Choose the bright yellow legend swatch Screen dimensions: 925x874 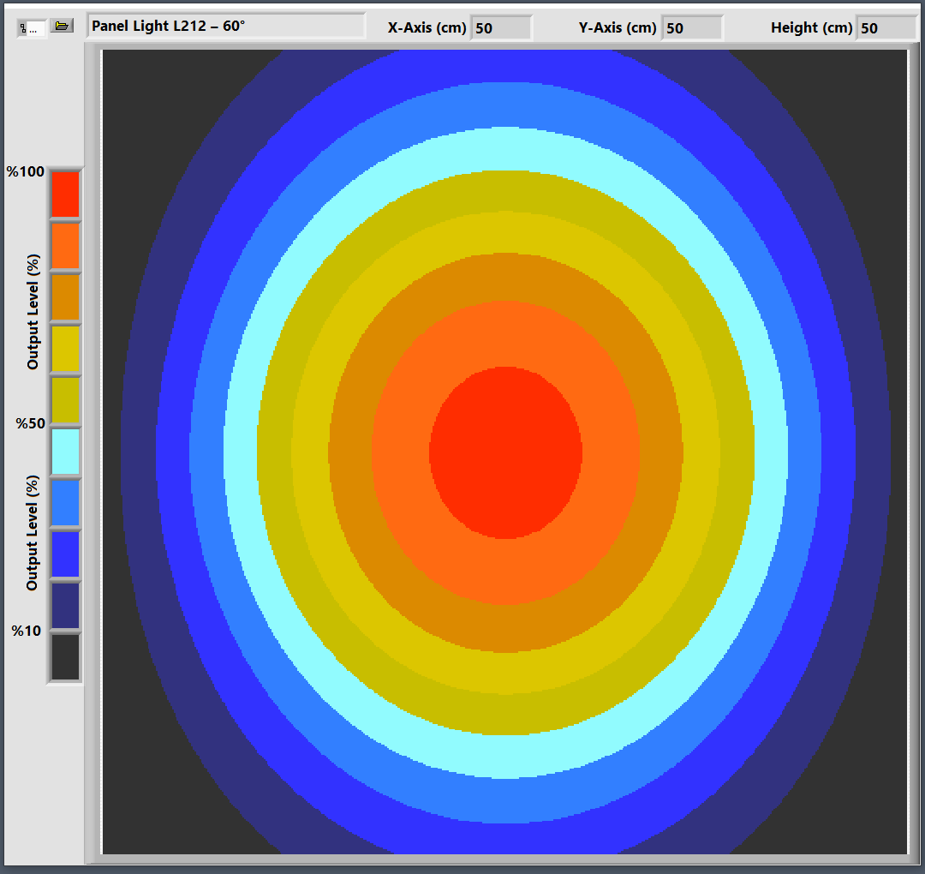65,349
